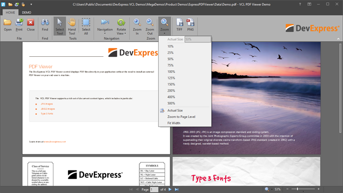343x193 pixels.
Task: Click the Select All button
Action: pos(86,26)
